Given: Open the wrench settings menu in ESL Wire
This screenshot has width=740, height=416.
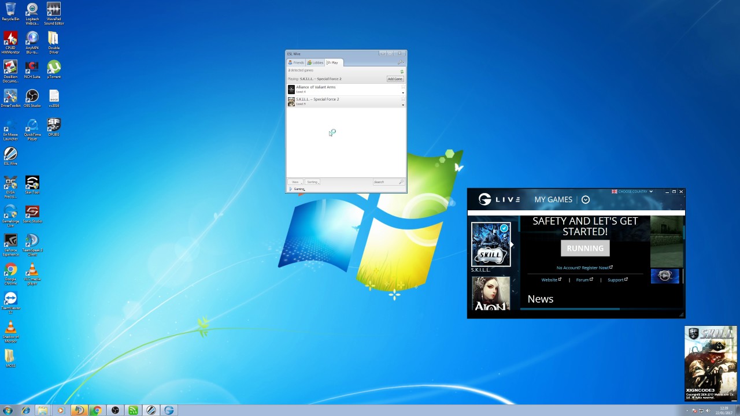Looking at the screenshot, I should [401, 62].
